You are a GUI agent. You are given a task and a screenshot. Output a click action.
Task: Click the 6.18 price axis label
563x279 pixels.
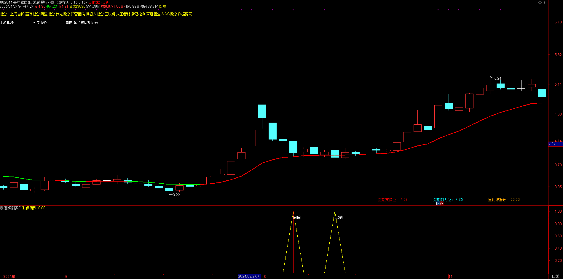coord(558,22)
